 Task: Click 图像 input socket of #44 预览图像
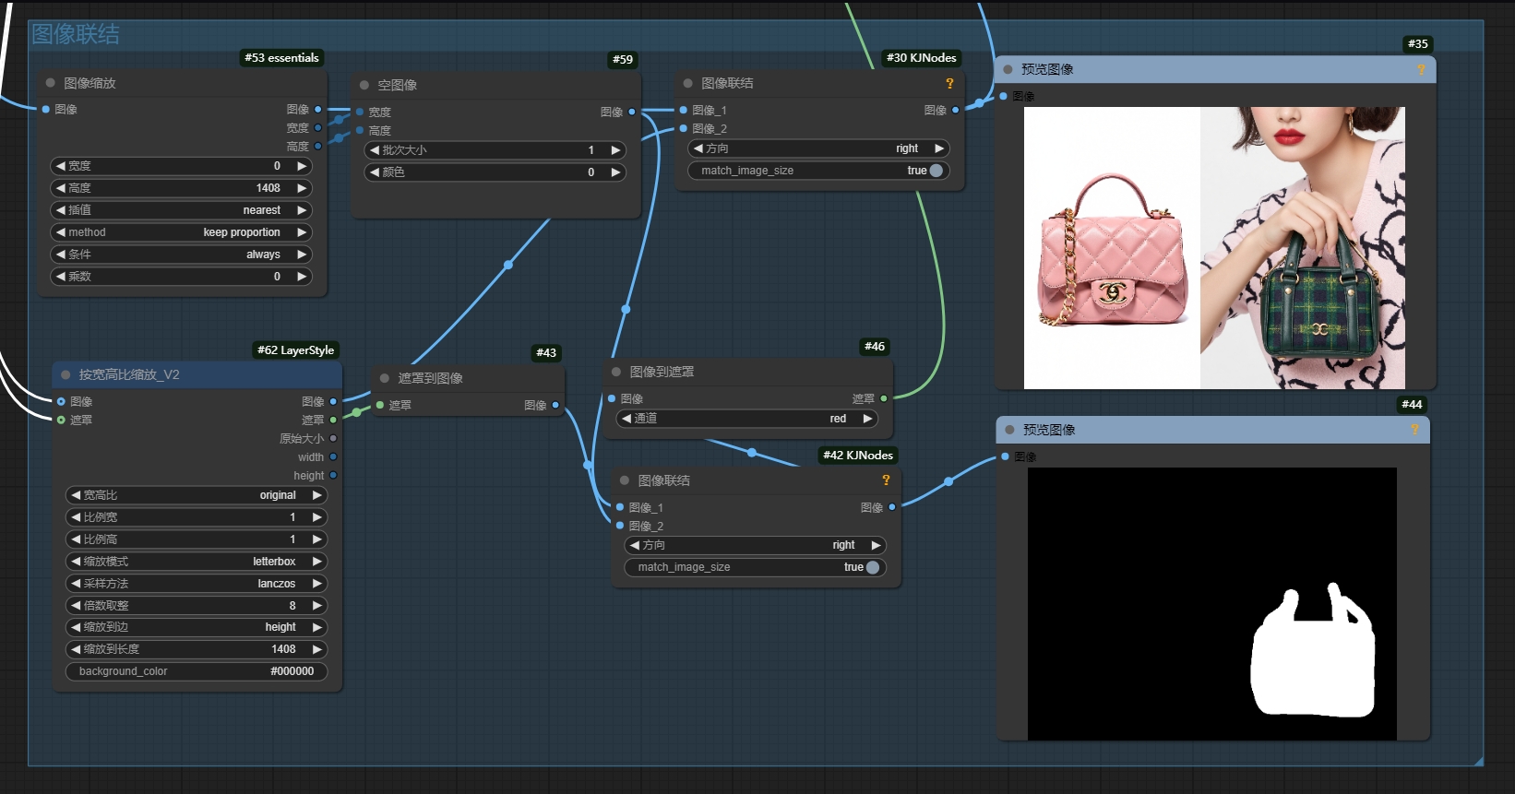click(1006, 456)
